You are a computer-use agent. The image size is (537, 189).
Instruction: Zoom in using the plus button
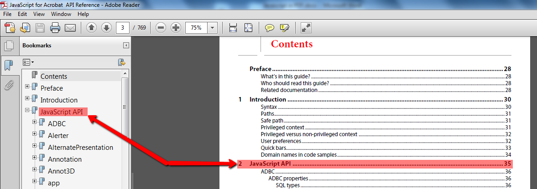176,28
